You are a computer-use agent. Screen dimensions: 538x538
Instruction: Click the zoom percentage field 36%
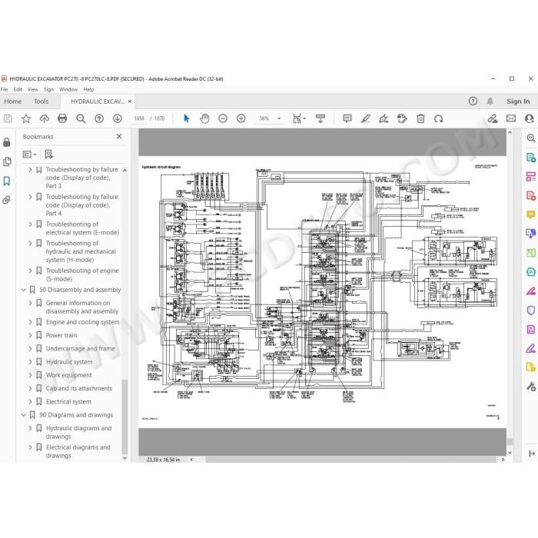264,118
